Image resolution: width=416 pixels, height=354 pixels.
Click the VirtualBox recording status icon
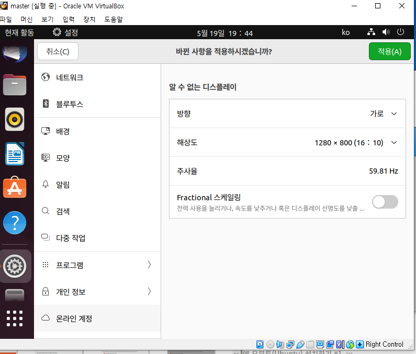[330, 345]
